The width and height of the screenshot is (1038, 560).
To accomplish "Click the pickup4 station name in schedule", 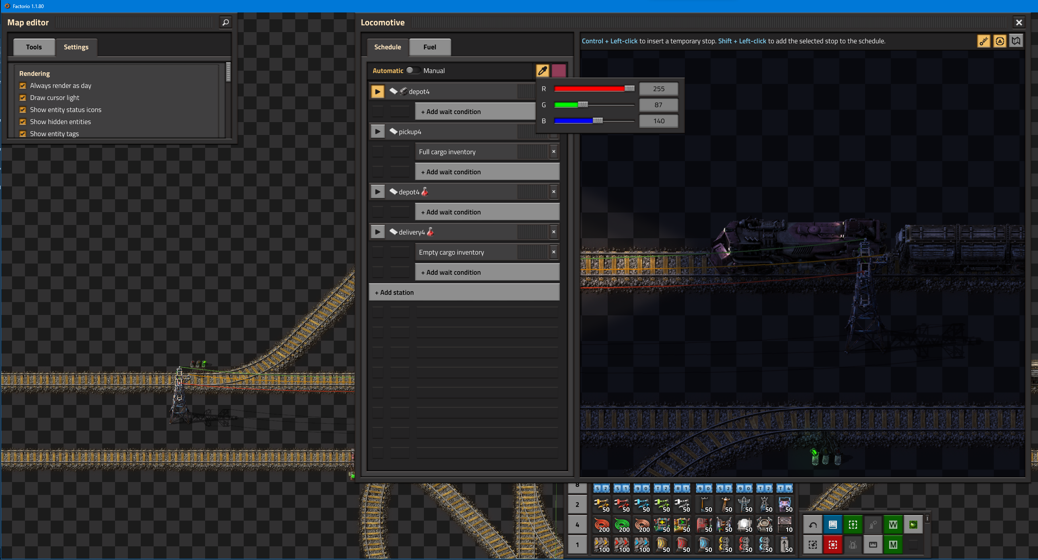I will pyautogui.click(x=410, y=132).
